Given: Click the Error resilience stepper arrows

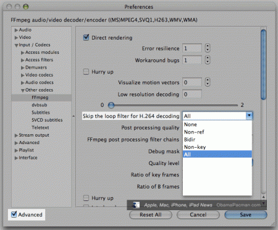Looking at the screenshot, I should click(x=208, y=48).
